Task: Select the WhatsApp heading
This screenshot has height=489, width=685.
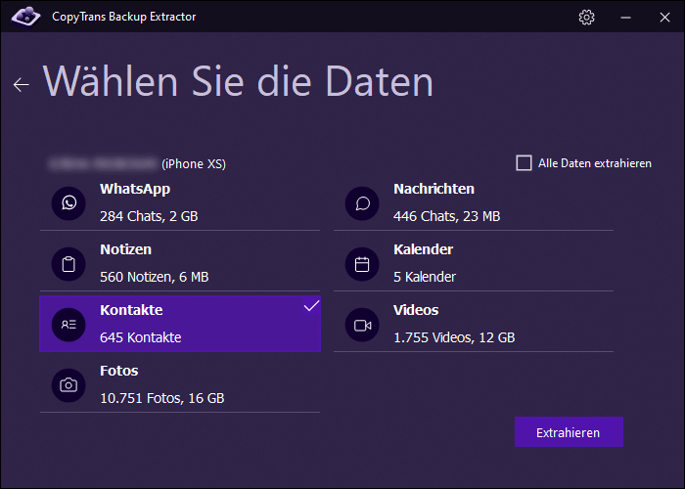Action: [135, 189]
